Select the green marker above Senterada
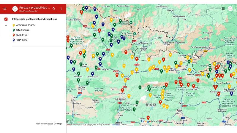The height and width of the screenshot is (133, 237). click(79, 73)
